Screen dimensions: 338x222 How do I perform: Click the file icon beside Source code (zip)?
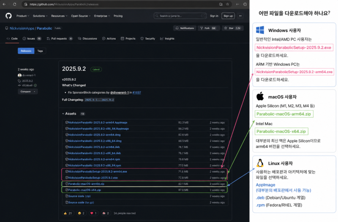tap(67, 196)
